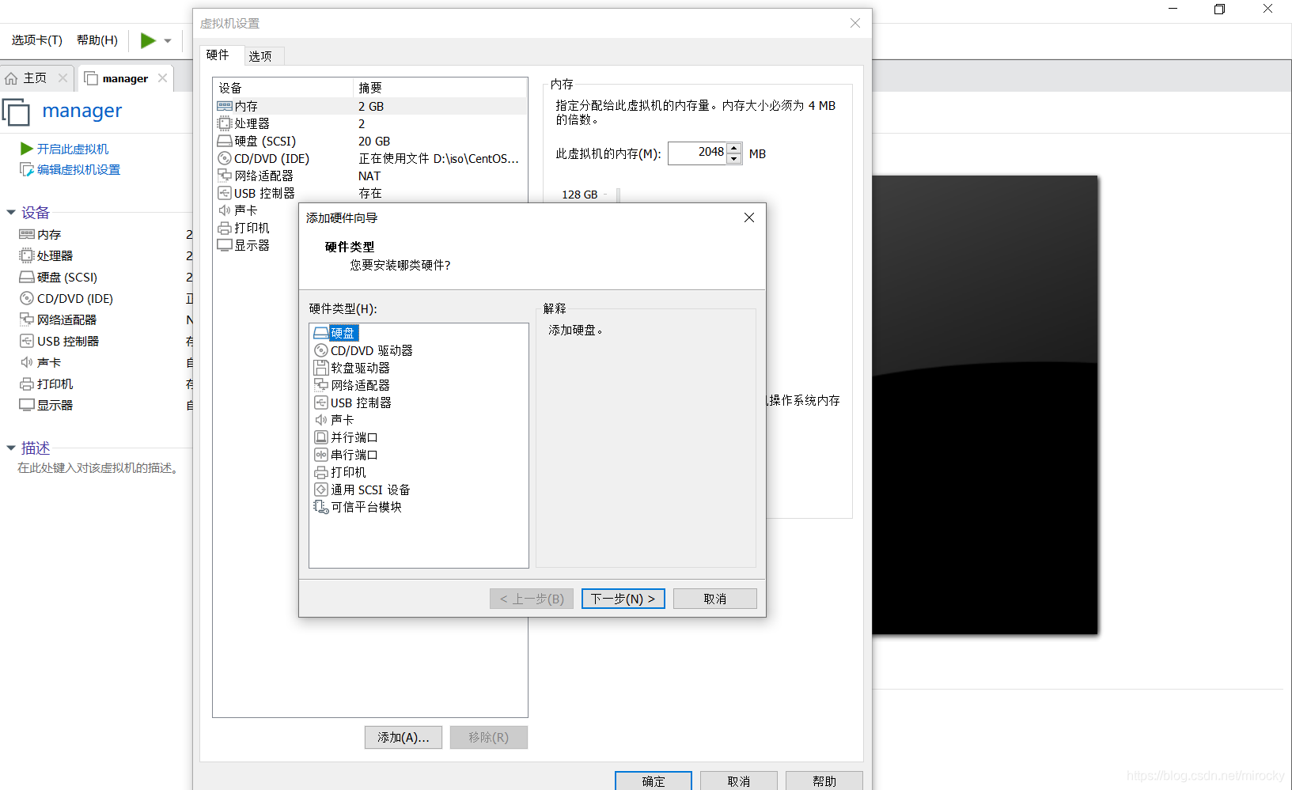Select 声卡 hardware type
Screen dimensions: 1292x790
pos(342,419)
